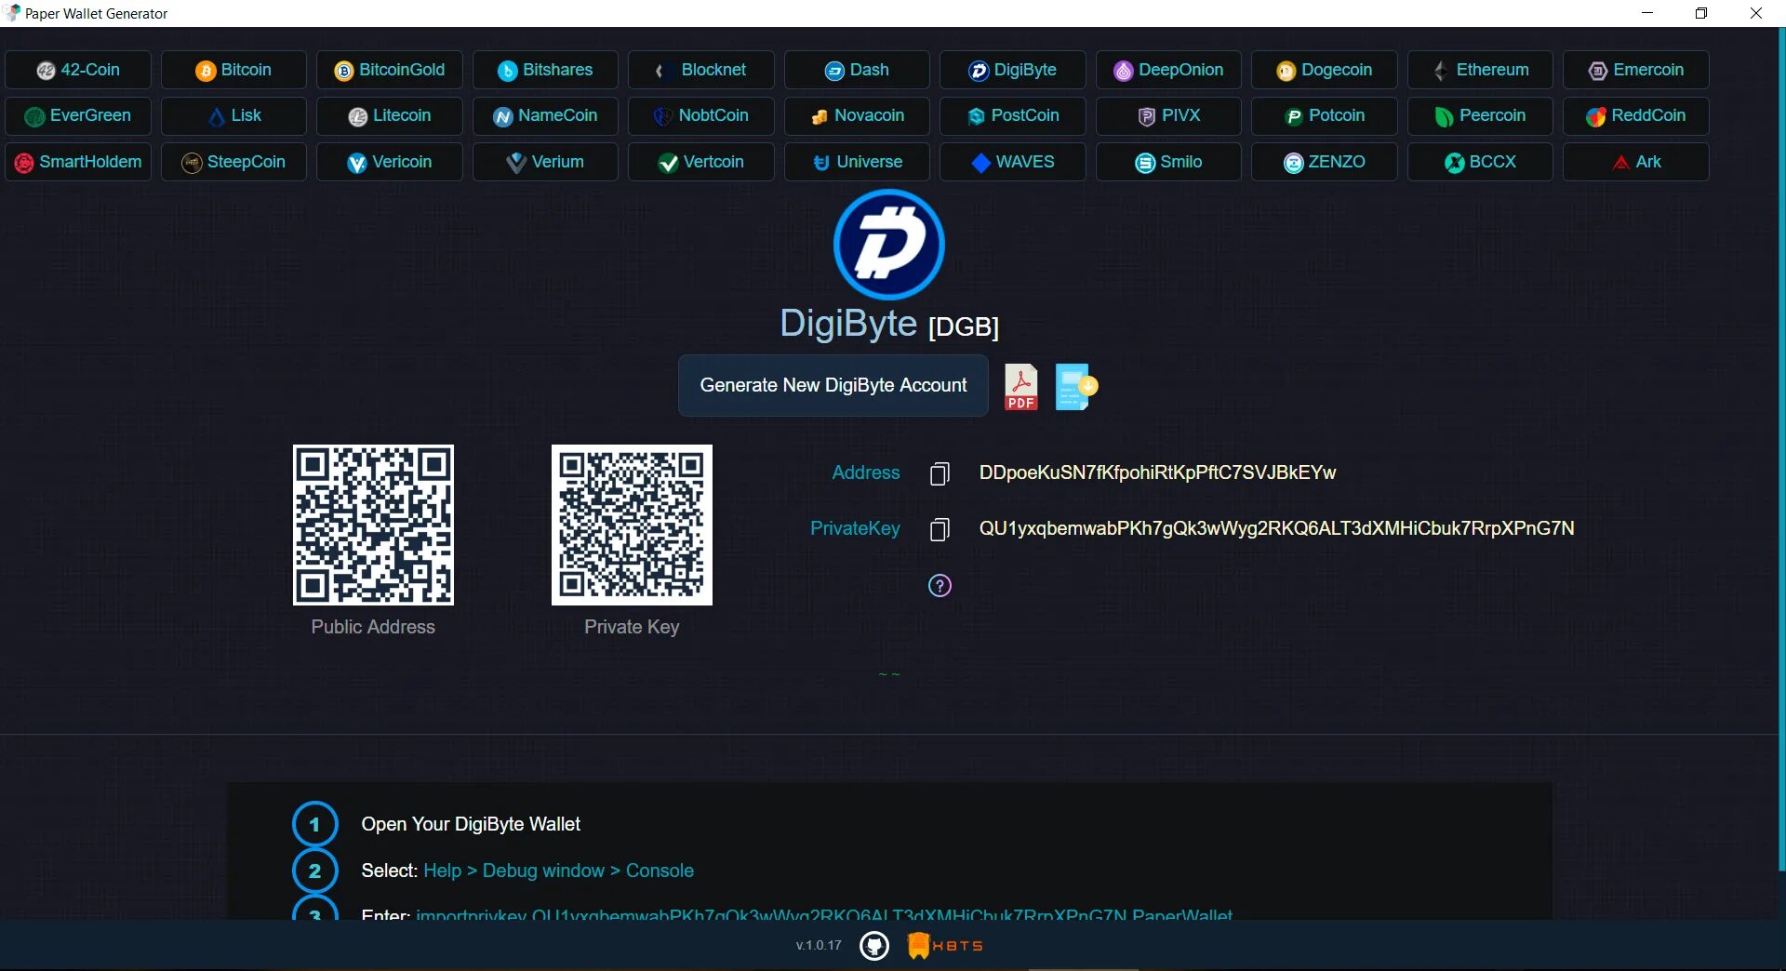1786x971 pixels.
Task: Choose Vericoin coin
Action: [390, 162]
